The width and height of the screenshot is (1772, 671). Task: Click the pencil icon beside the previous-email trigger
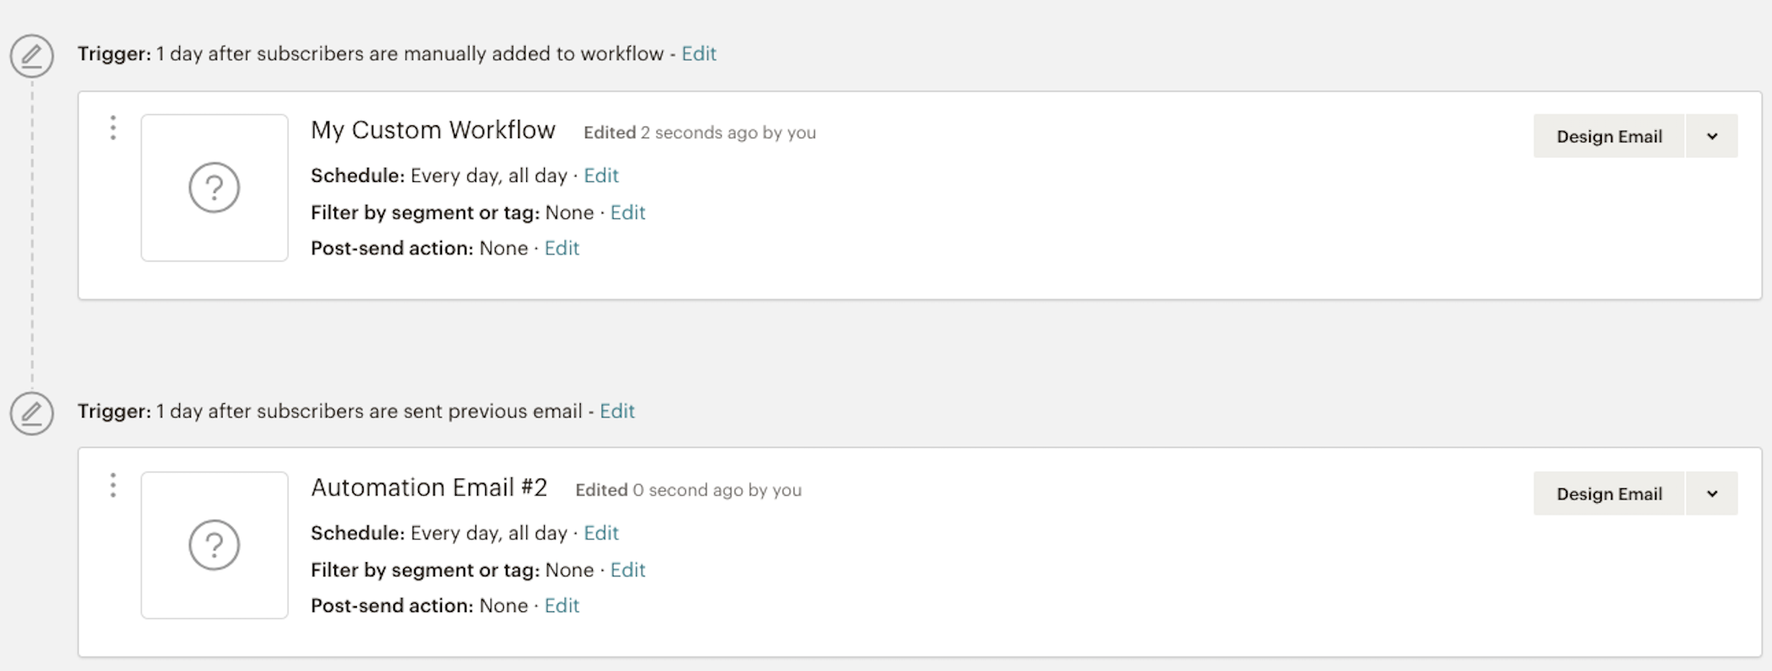[31, 413]
